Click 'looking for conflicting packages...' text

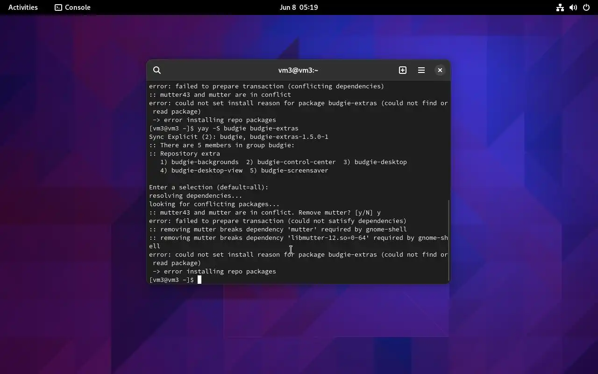point(214,204)
